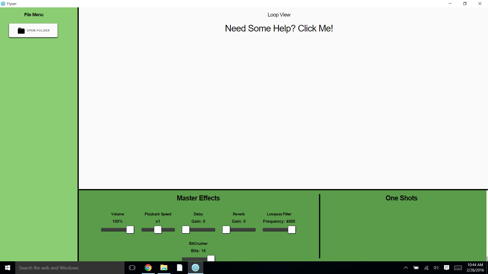Image resolution: width=488 pixels, height=274 pixels.
Task: Click the BitCrusher bits slider handle
Action: tap(211, 258)
